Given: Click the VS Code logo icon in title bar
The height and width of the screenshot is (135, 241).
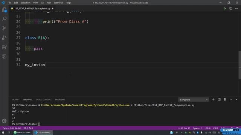Looking at the screenshot, I should click(3, 3).
